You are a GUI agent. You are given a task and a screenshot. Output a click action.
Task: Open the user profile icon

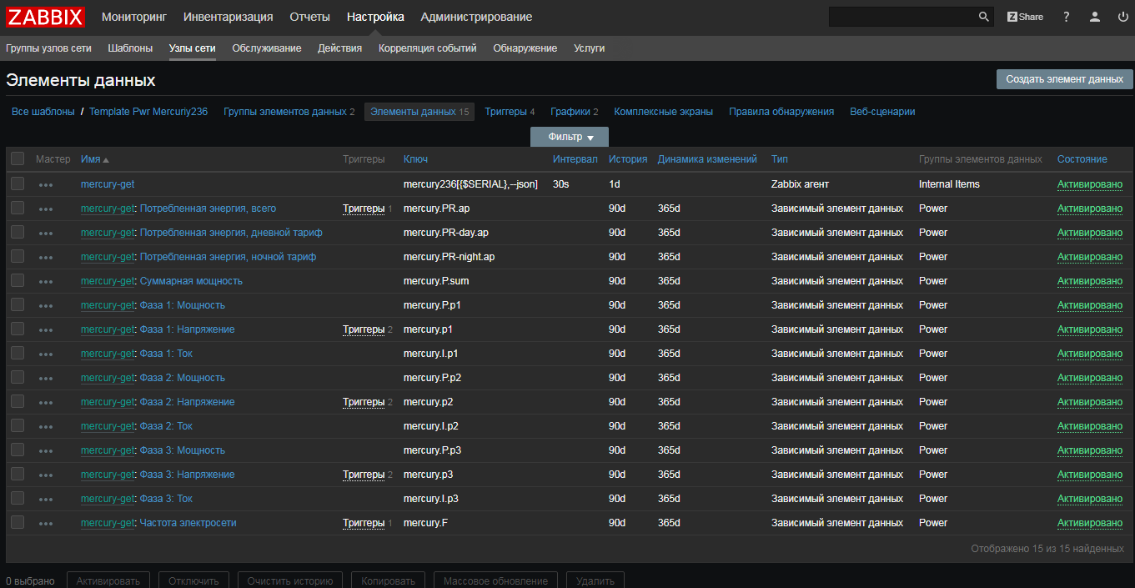(1095, 17)
